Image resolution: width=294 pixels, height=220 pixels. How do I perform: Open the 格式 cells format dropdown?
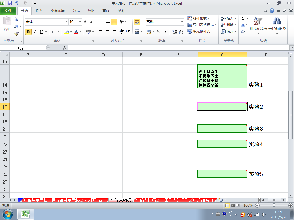(x=229, y=31)
